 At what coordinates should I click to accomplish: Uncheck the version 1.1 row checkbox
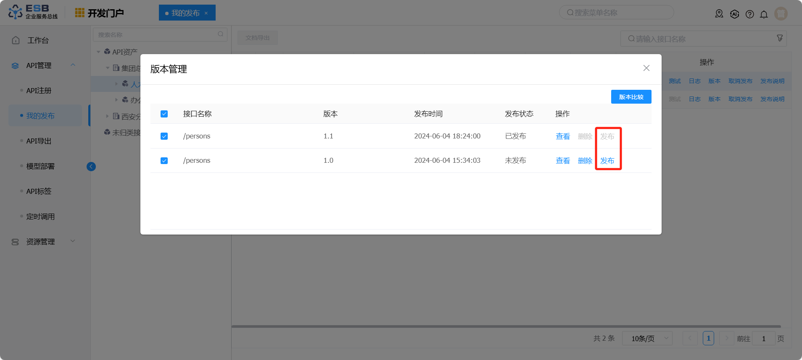(164, 136)
